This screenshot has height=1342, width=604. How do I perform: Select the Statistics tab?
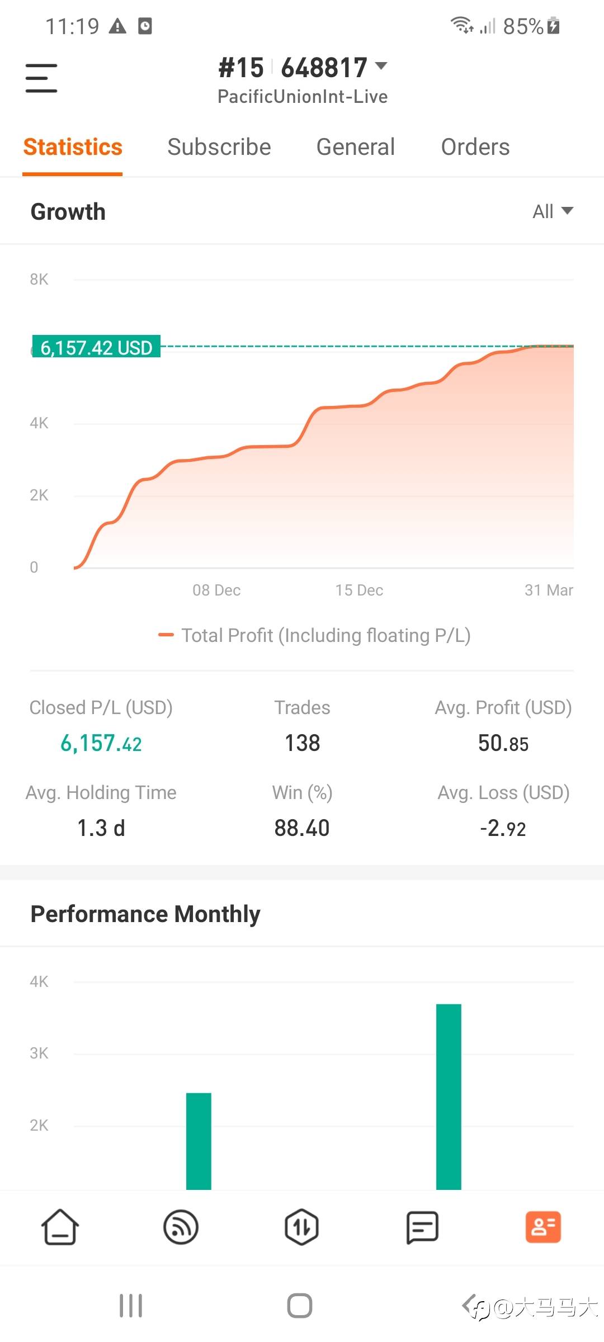click(73, 147)
